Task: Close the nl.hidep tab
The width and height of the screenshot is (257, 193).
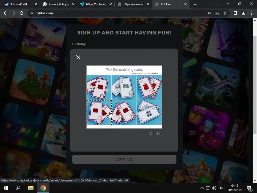Action: 111,5
